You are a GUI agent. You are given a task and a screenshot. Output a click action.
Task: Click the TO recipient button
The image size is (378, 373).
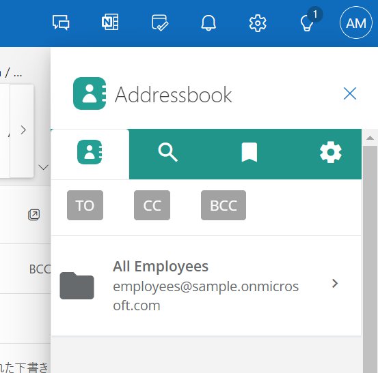click(85, 205)
